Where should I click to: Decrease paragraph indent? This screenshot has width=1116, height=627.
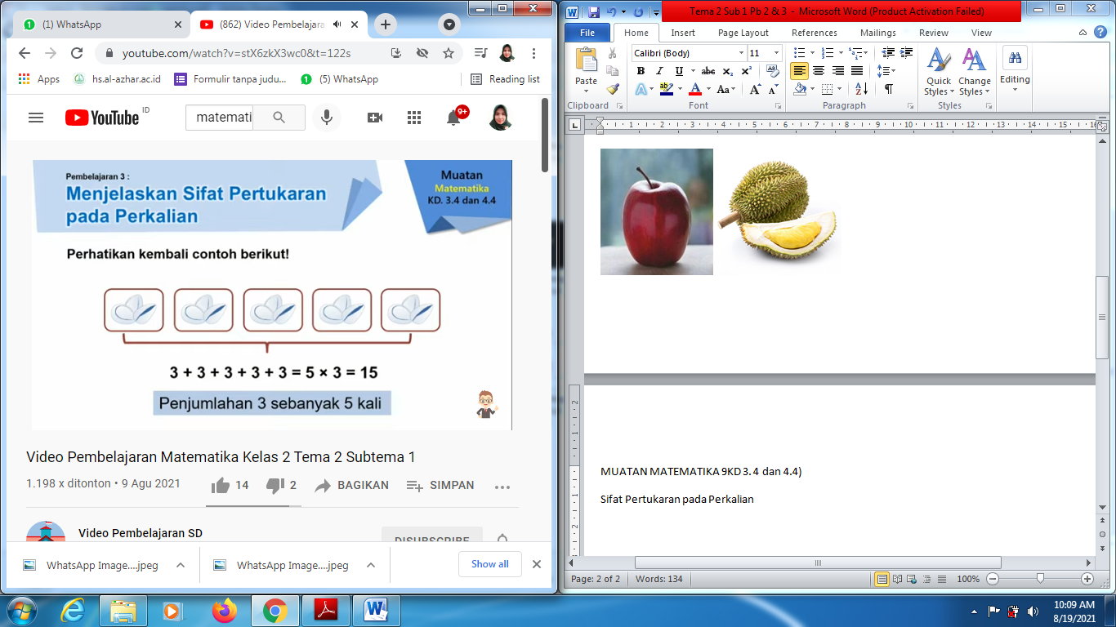(888, 53)
